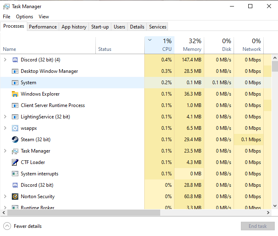Switch to the Users tab
Image resolution: width=278 pixels, height=236 pixels.
[119, 27]
